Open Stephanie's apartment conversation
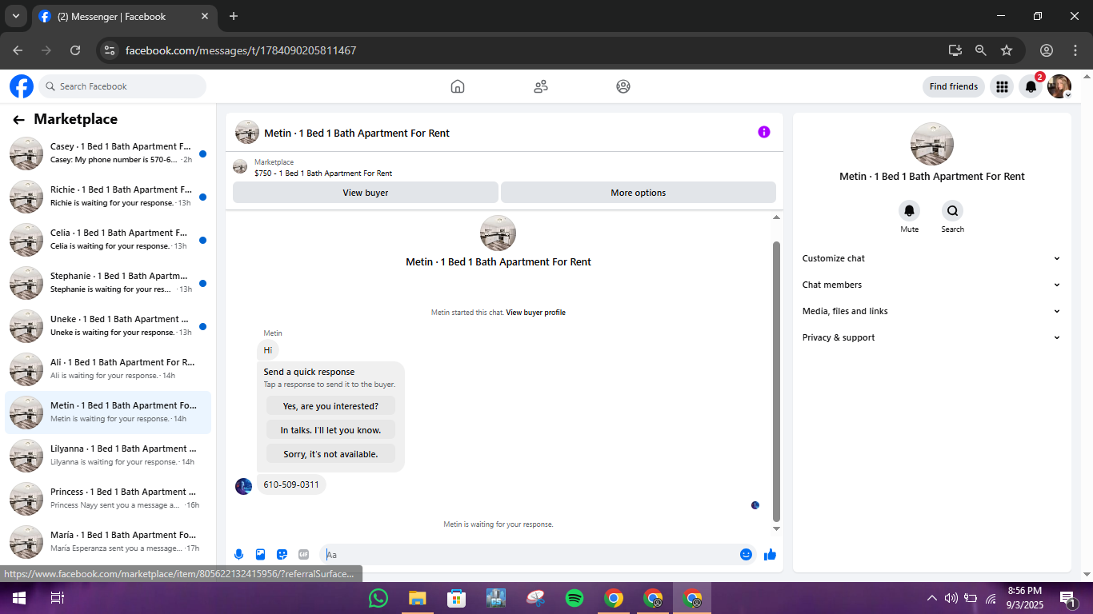Screen dimensions: 1093x614 (108, 283)
